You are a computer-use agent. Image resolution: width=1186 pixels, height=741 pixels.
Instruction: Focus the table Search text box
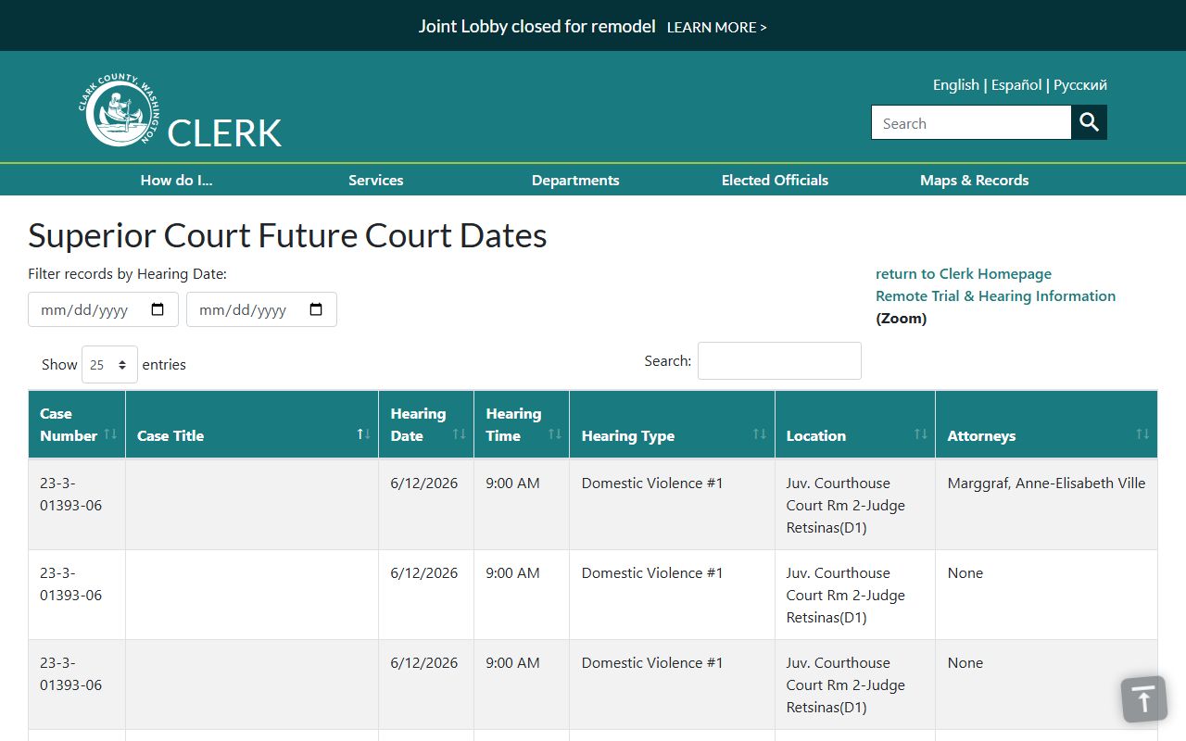click(779, 360)
